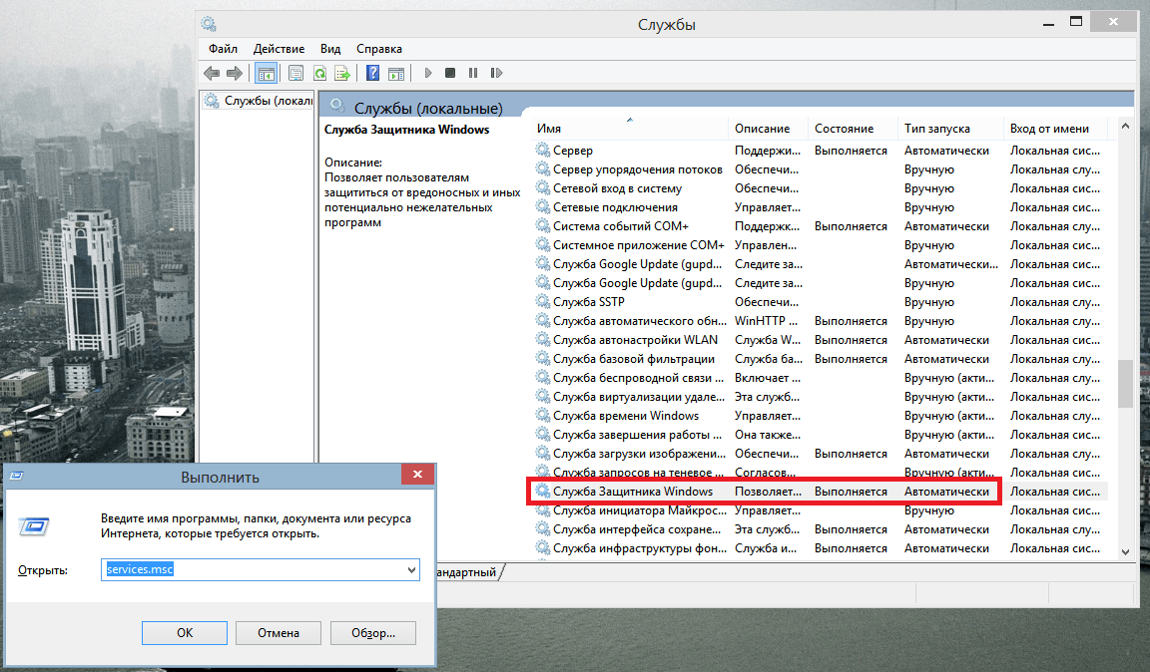Click the Export list toolbar icon

coord(342,73)
